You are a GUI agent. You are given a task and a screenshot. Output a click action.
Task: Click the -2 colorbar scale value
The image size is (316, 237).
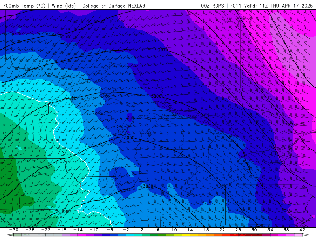tap(126, 230)
